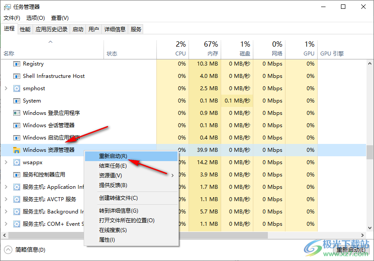Click the 0.1 MB/秒 disk cell
Image resolution: width=374 pixels, height=261 pixels.
pos(237,101)
